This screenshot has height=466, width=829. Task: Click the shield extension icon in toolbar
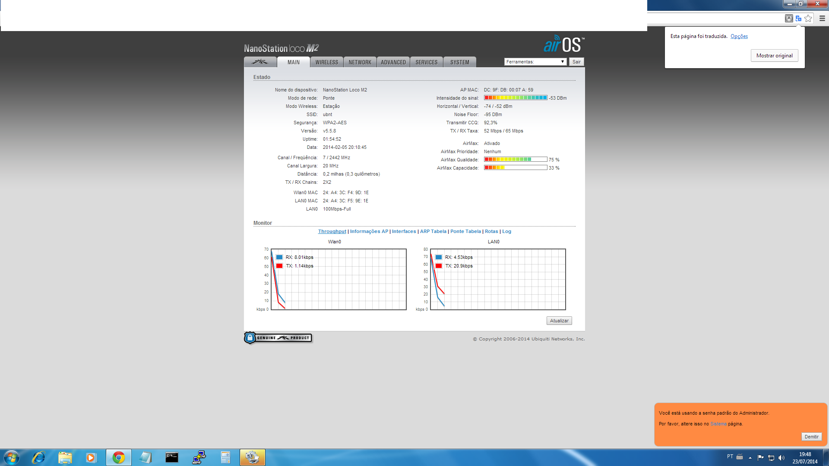tap(789, 19)
